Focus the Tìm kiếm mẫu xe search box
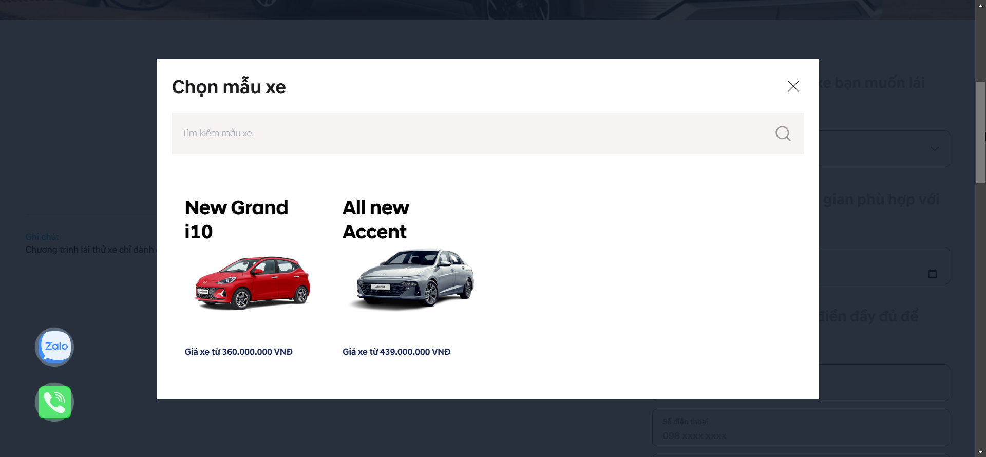The image size is (986, 457). coord(472,134)
